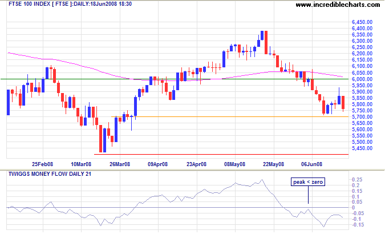
Task: Click the 6,150.00 price axis label
Action: pyautogui.click(x=362, y=60)
